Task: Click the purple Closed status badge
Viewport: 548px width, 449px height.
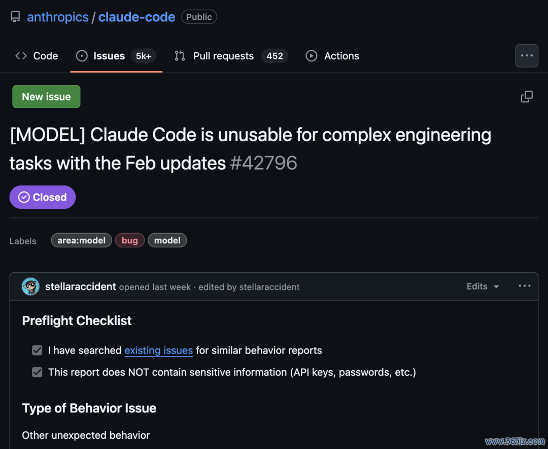Action: pos(42,197)
